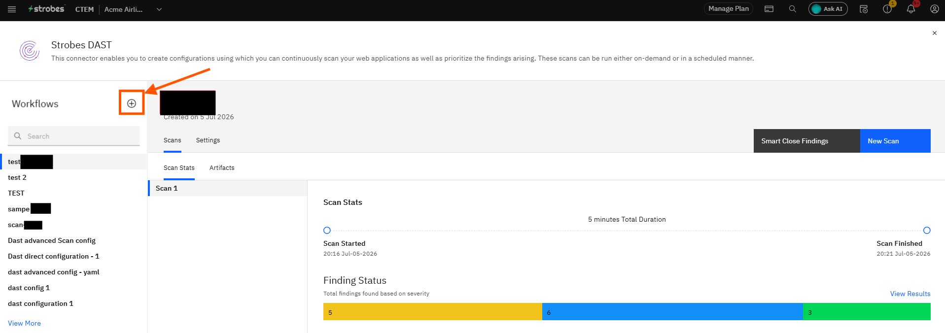Select Scan 1 in scan list
Viewport: 945px width, 333px height.
228,188
